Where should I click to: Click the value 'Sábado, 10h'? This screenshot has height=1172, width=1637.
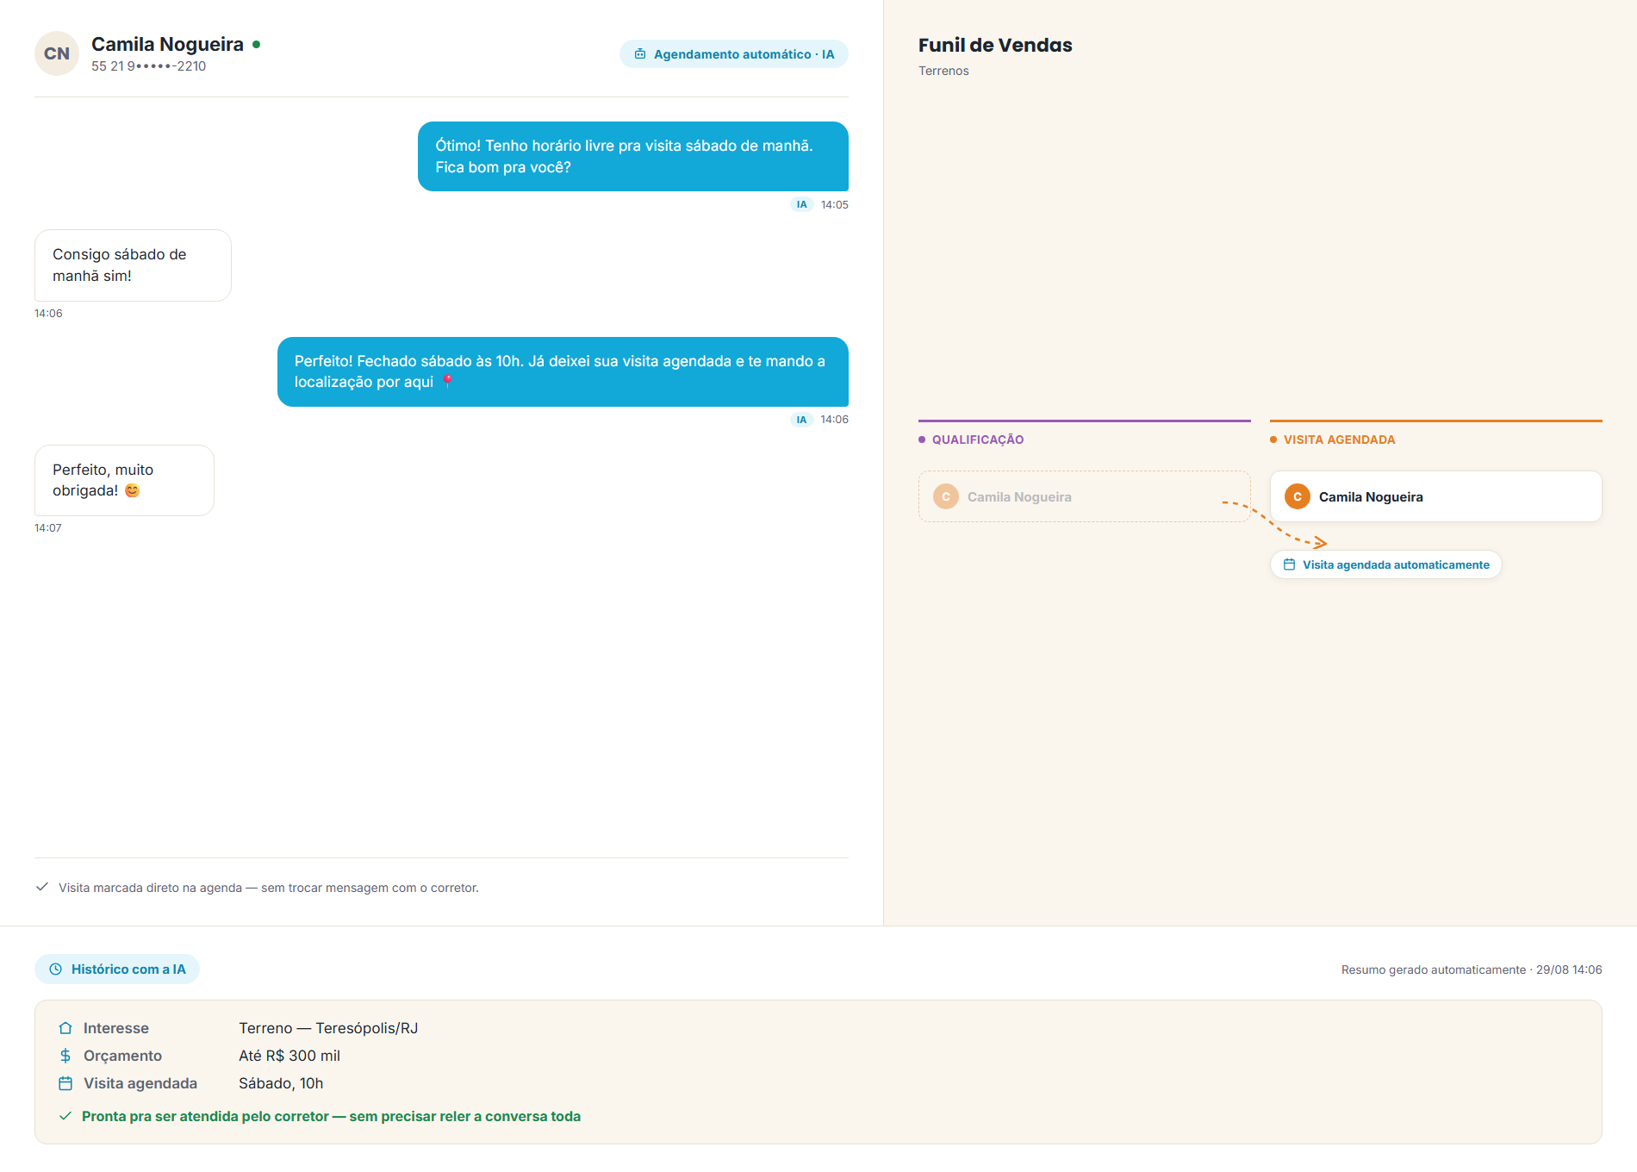281,1083
